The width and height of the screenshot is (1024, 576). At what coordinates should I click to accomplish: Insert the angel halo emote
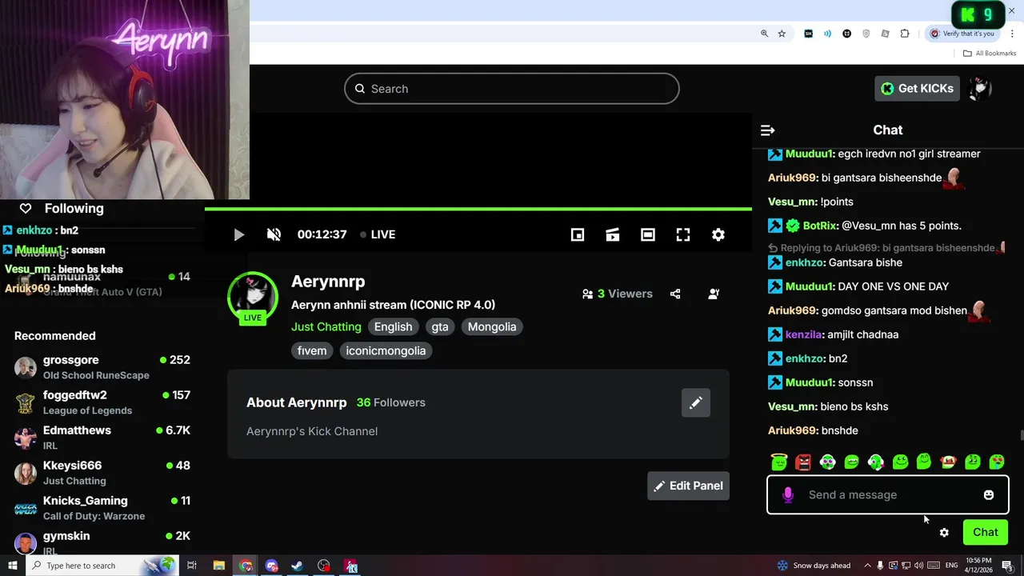[778, 462]
